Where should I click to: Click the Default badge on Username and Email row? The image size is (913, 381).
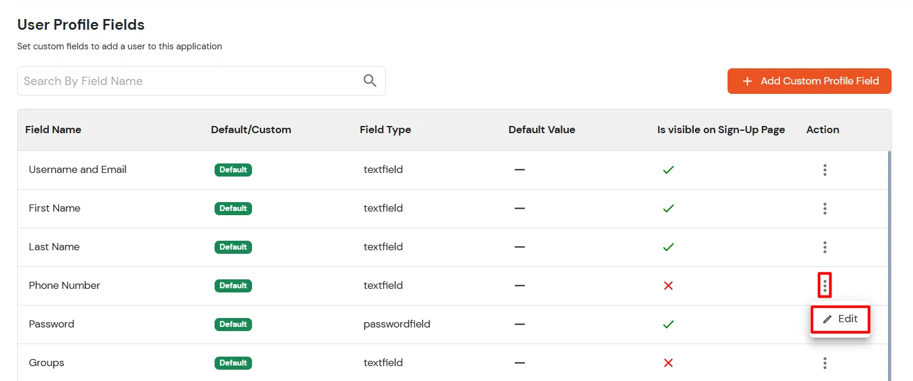(233, 169)
